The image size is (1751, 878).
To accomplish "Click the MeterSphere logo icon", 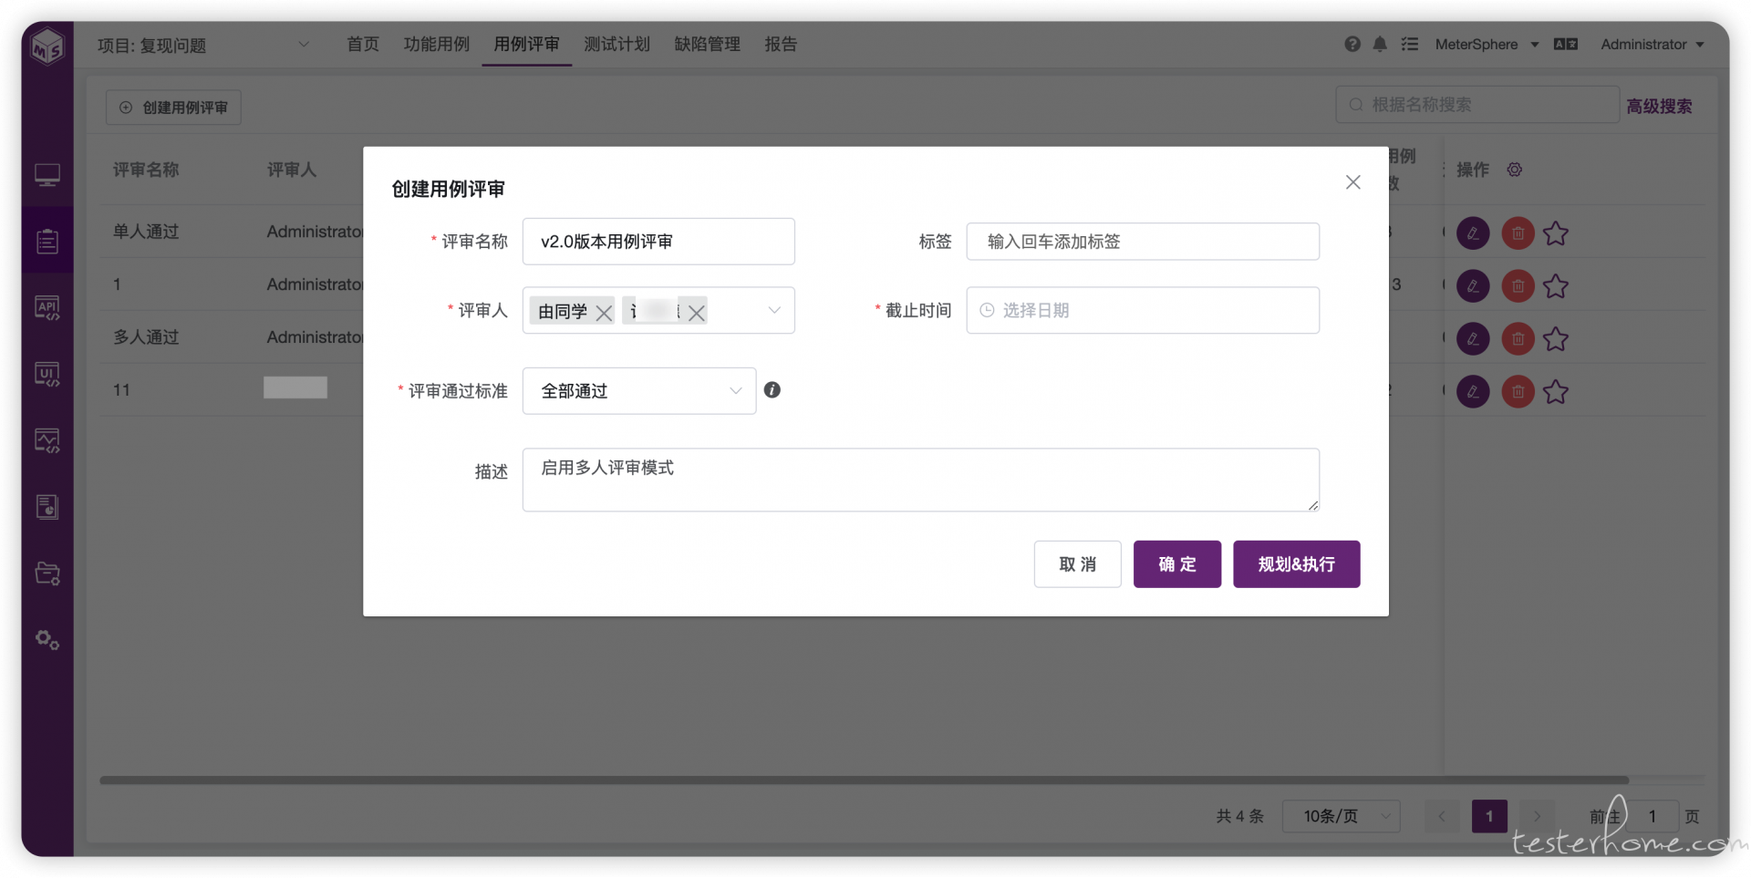I will (47, 46).
